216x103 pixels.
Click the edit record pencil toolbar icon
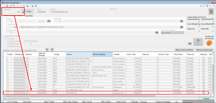tap(4, 6)
